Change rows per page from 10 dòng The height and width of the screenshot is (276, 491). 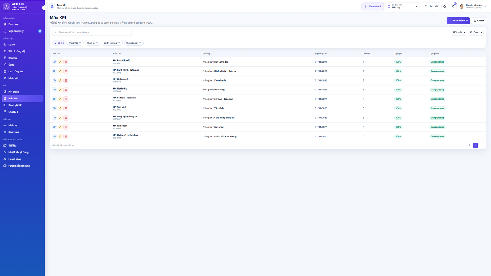(476, 32)
